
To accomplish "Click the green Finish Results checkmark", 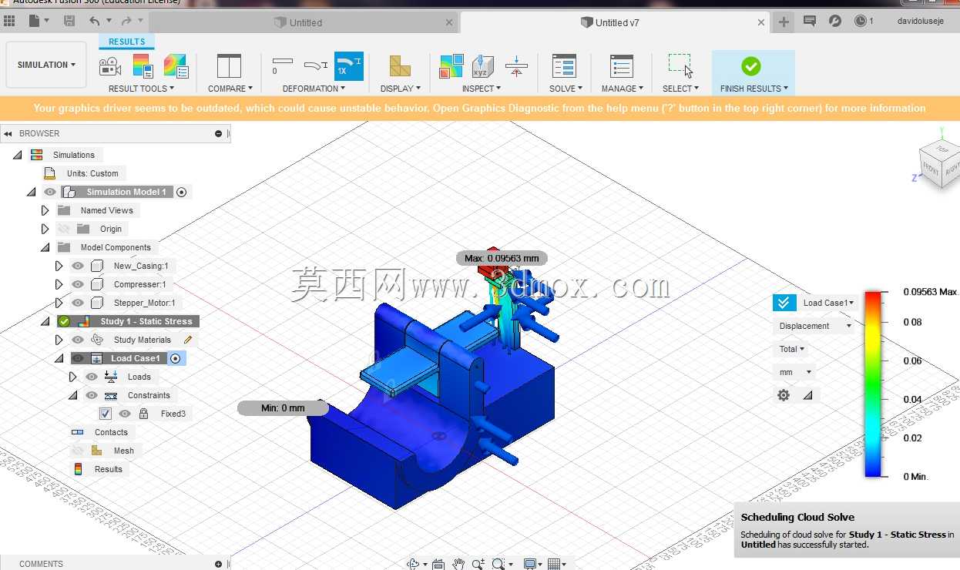I will 751,66.
